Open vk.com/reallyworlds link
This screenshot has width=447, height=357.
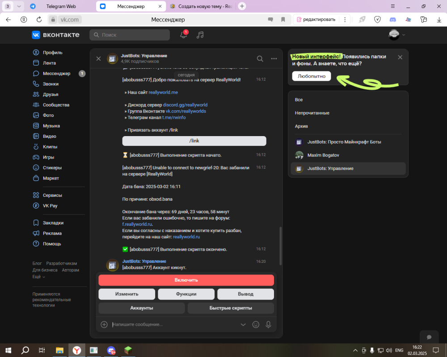186,111
